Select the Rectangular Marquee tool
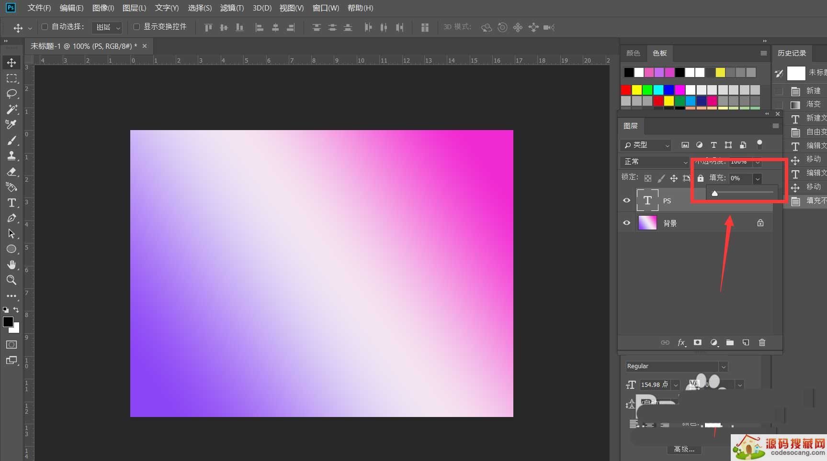The height and width of the screenshot is (461, 827). (x=11, y=78)
